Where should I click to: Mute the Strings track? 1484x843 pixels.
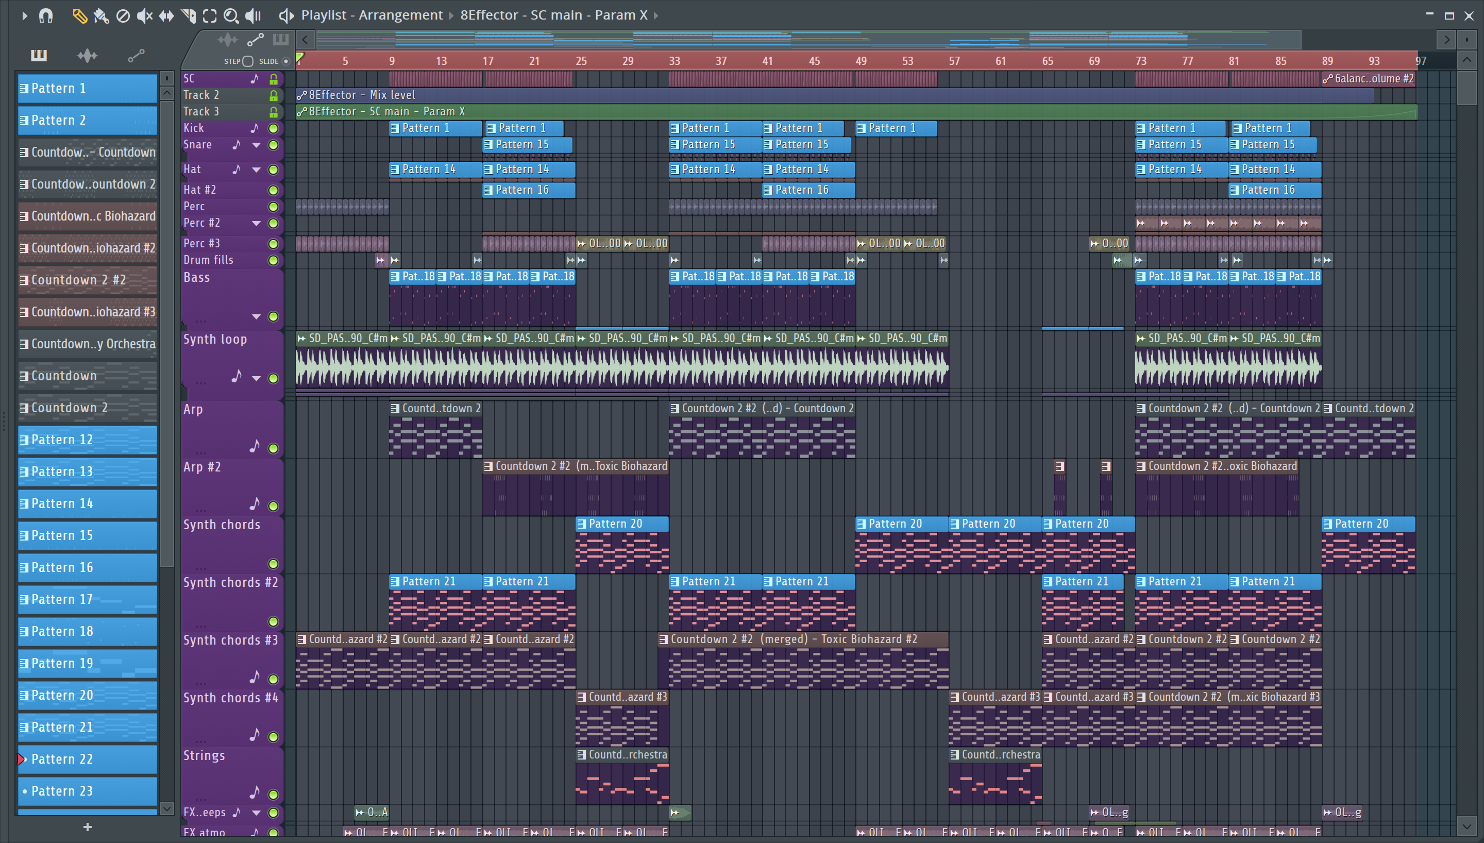click(273, 795)
